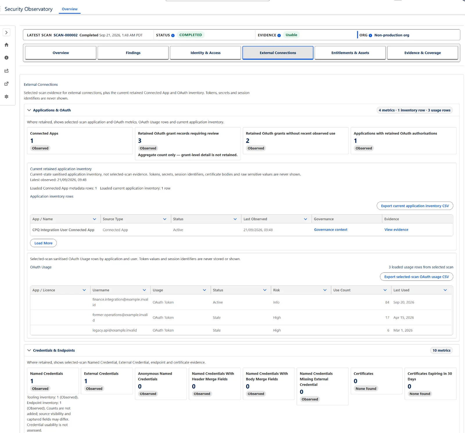Viewport: 465px width, 433px height.
Task: Click the info icon next to EVIDENCE
Action: pyautogui.click(x=279, y=35)
